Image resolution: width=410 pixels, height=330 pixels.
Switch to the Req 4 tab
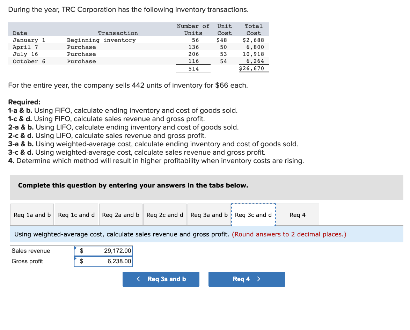297,214
